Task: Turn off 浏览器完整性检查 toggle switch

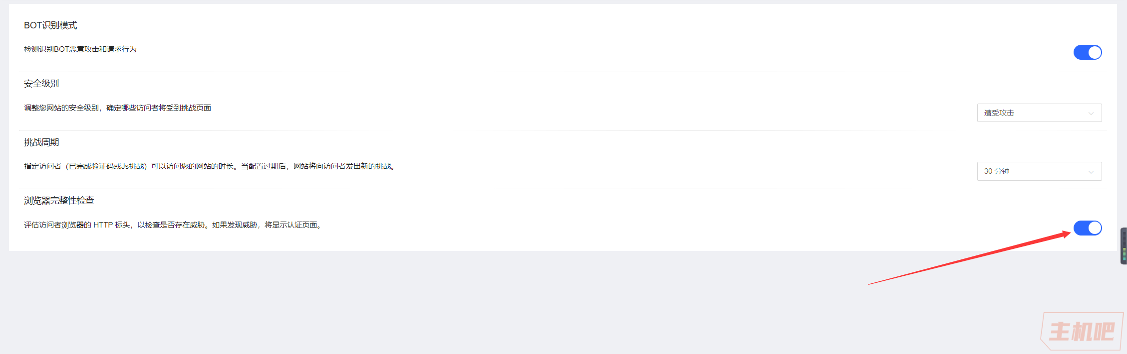Action: [x=1088, y=228]
